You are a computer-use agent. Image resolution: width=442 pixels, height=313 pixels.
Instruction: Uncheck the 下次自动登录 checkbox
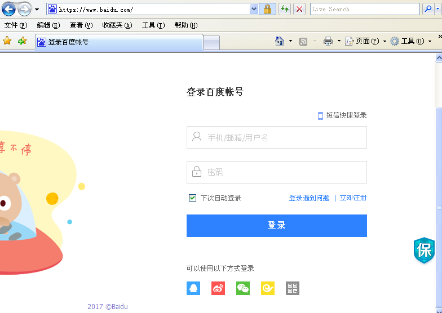(193, 198)
